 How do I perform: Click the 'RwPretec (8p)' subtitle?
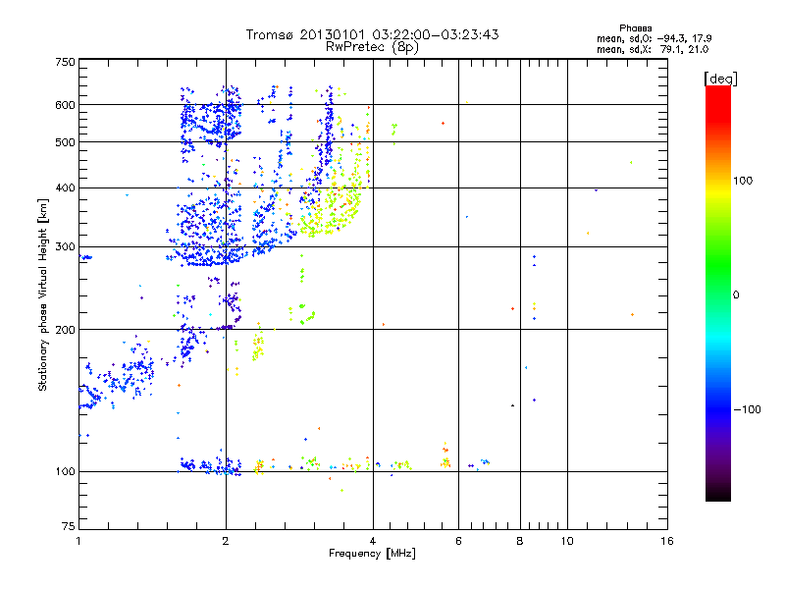coord(372,47)
